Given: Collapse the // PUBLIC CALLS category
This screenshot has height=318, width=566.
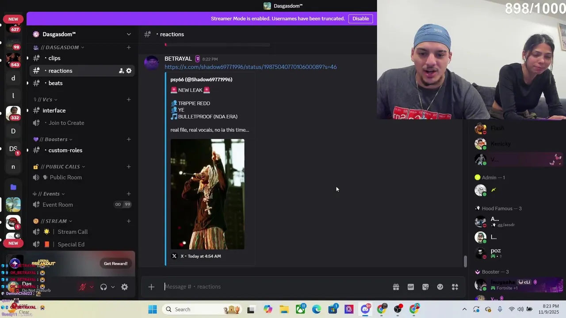Looking at the screenshot, I should (59, 167).
